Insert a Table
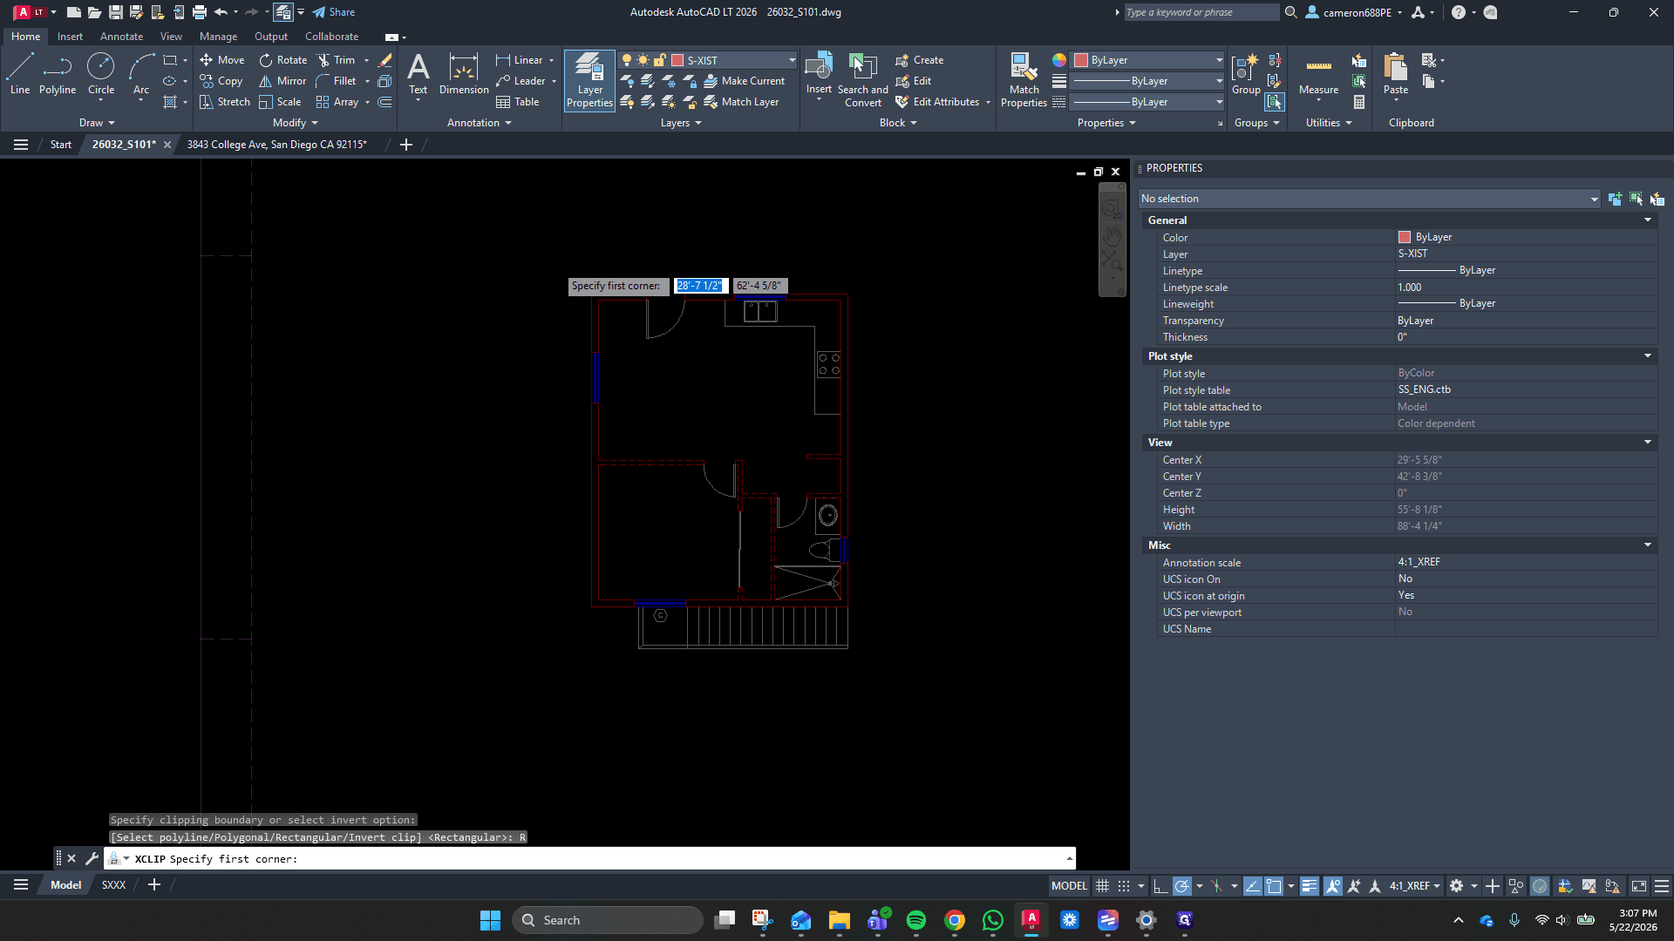1674x941 pixels. [x=518, y=102]
